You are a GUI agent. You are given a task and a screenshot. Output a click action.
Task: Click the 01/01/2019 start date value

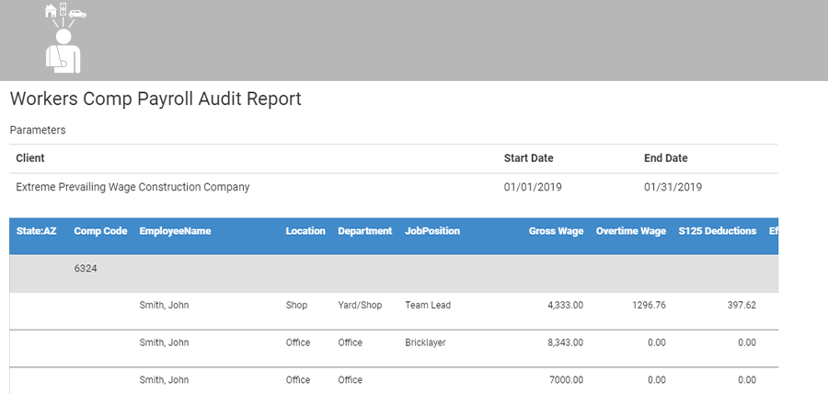tap(533, 187)
